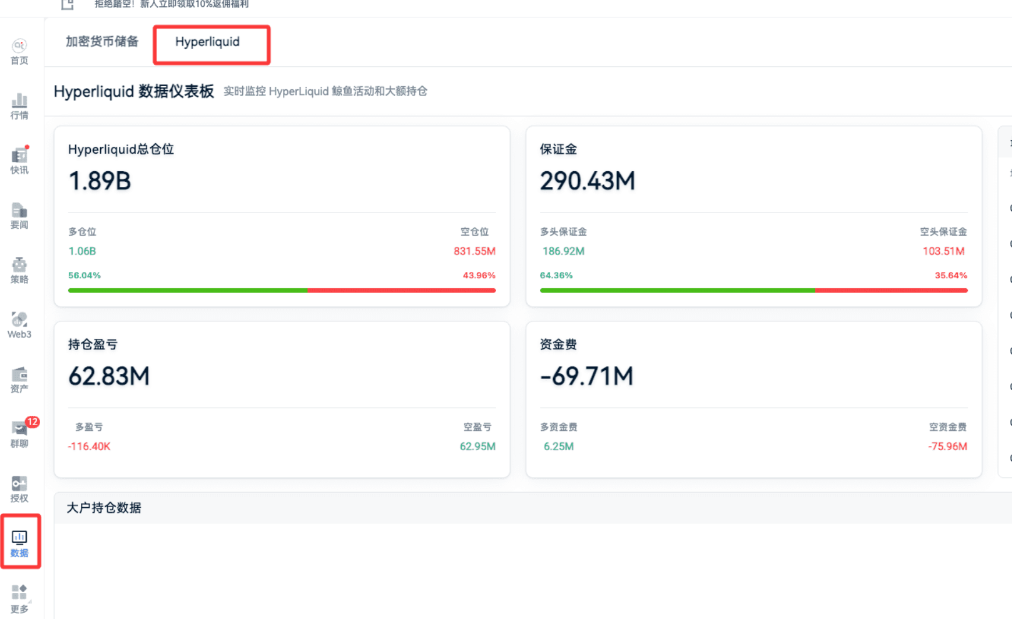Select the Hyperliquid tab
This screenshot has width=1012, height=619.
pyautogui.click(x=207, y=42)
